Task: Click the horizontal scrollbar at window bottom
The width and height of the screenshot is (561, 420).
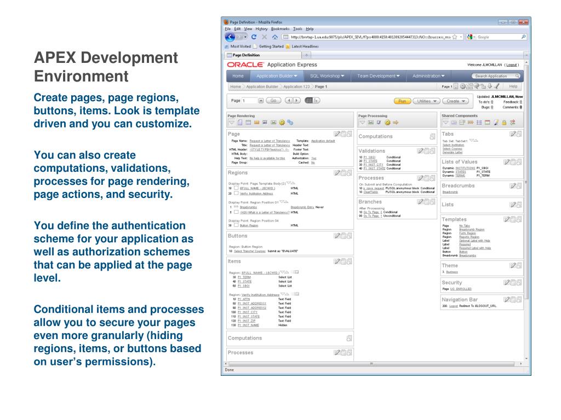Action: 371,364
